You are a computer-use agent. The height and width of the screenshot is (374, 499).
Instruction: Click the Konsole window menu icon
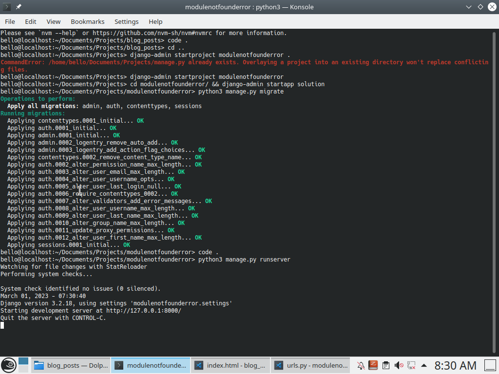click(7, 7)
